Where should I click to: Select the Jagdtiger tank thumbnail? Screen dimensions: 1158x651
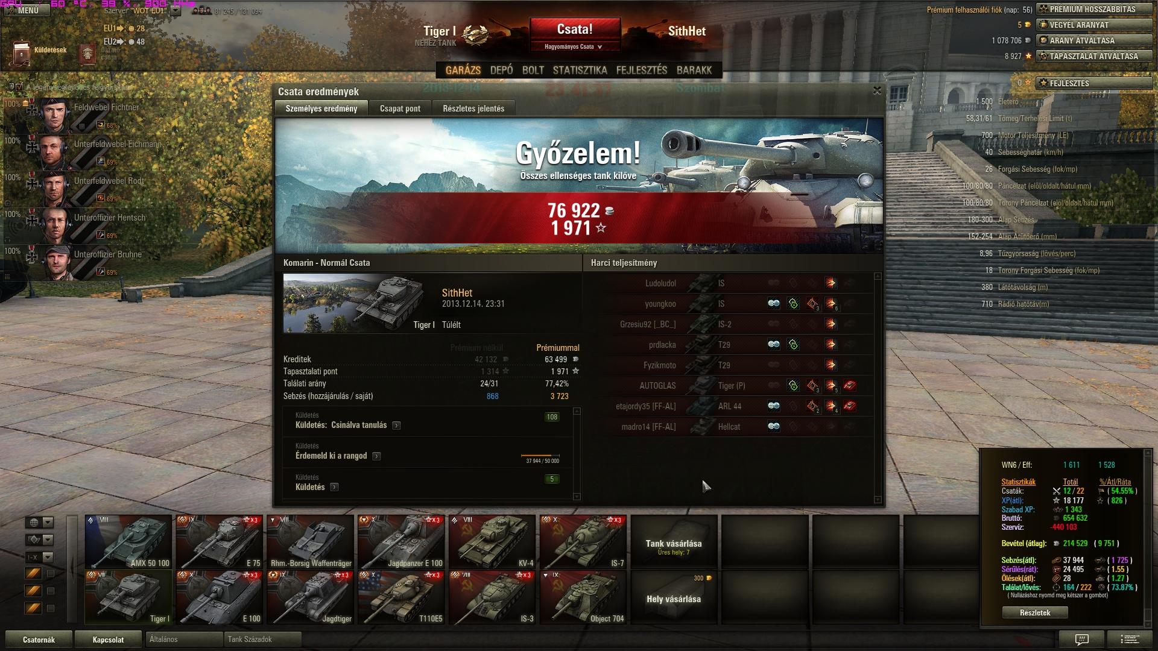311,597
